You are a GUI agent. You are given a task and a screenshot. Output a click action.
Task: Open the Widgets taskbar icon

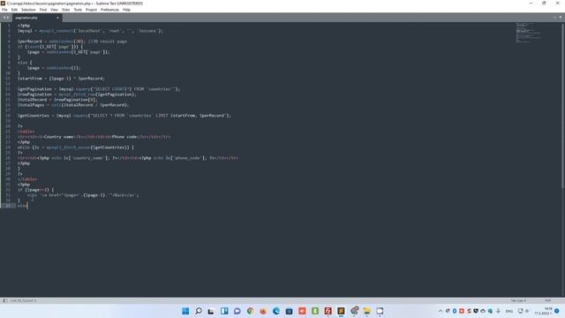click(x=224, y=311)
